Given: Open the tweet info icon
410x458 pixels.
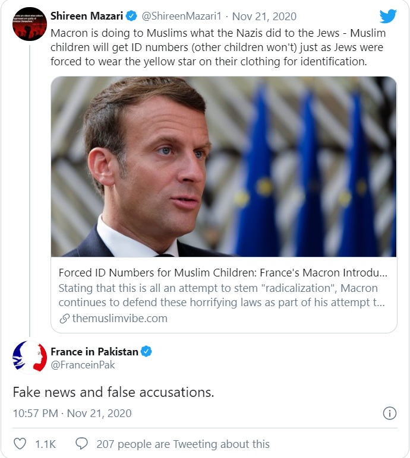Looking at the screenshot, I should [x=389, y=413].
